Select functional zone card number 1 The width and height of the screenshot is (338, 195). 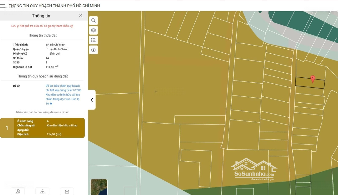coord(42,128)
